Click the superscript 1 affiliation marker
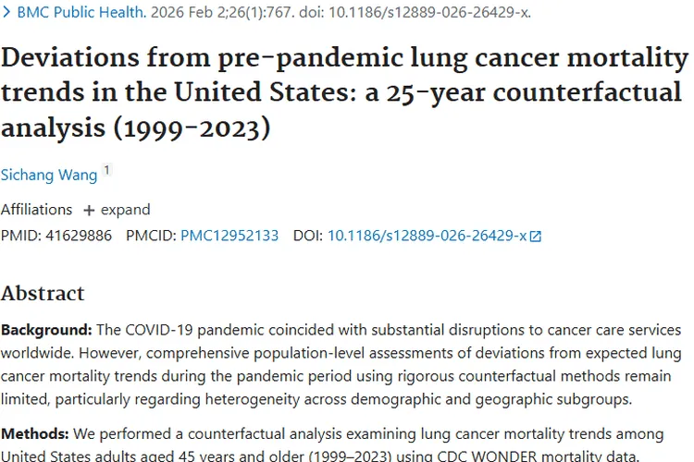The width and height of the screenshot is (694, 462). [106, 171]
